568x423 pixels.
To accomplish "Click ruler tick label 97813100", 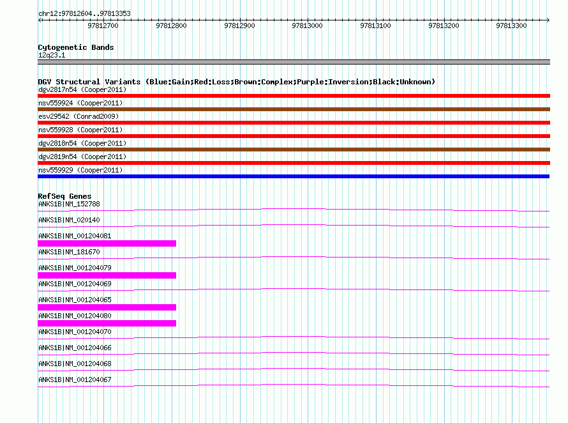I will [x=375, y=26].
